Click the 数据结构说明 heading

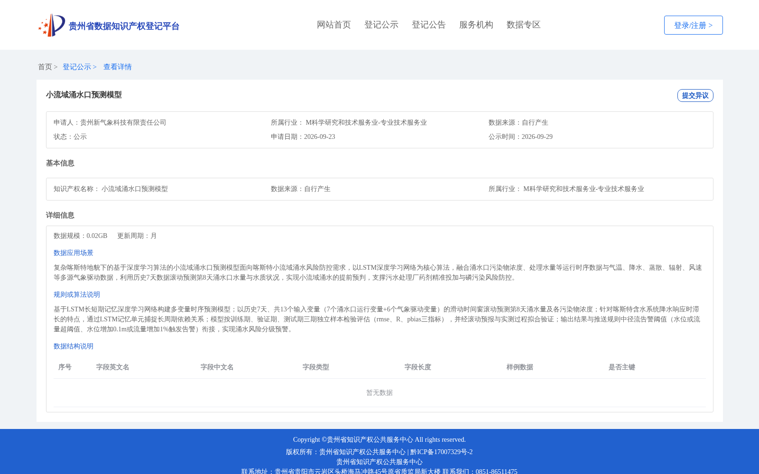pos(74,346)
